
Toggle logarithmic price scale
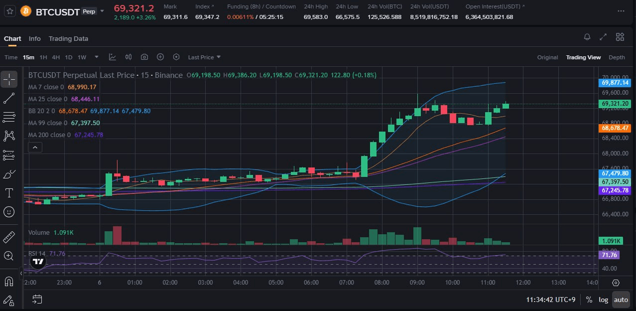(x=603, y=300)
